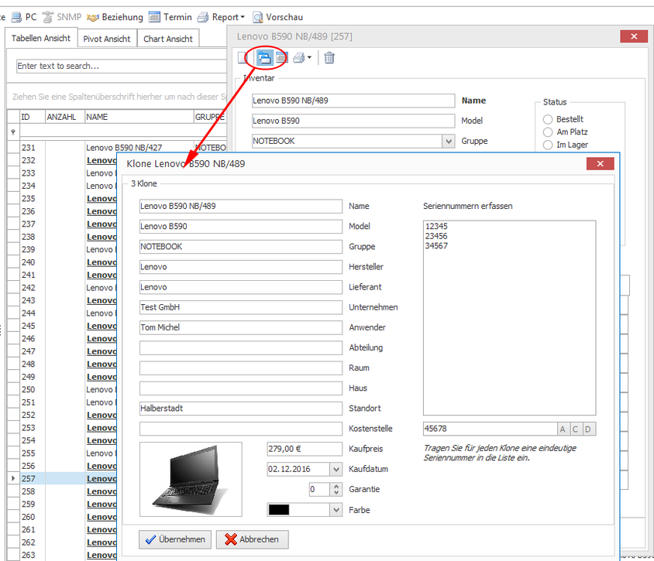
Task: Click the trash delete icon in the Lenovo window toolbar
Action: coord(329,58)
